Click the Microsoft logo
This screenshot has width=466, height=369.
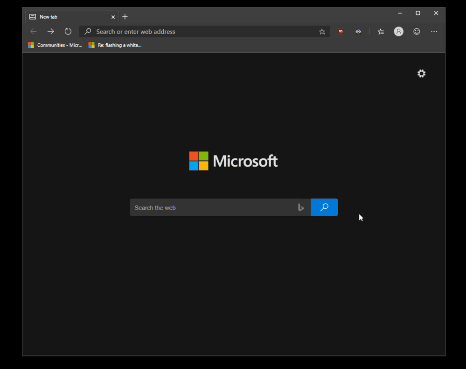[233, 161]
